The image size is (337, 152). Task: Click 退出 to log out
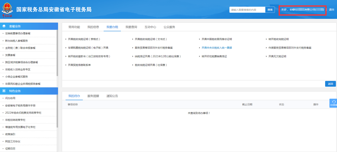332,10
